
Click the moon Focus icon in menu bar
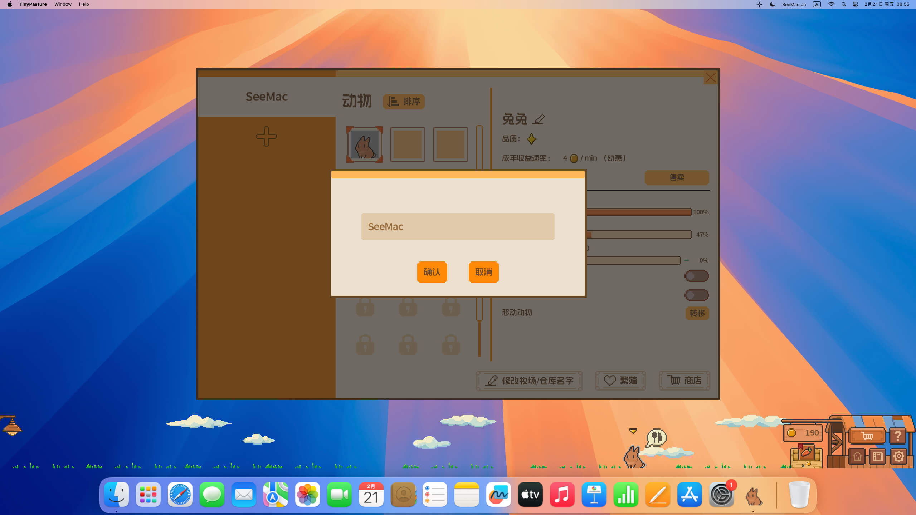coord(772,4)
